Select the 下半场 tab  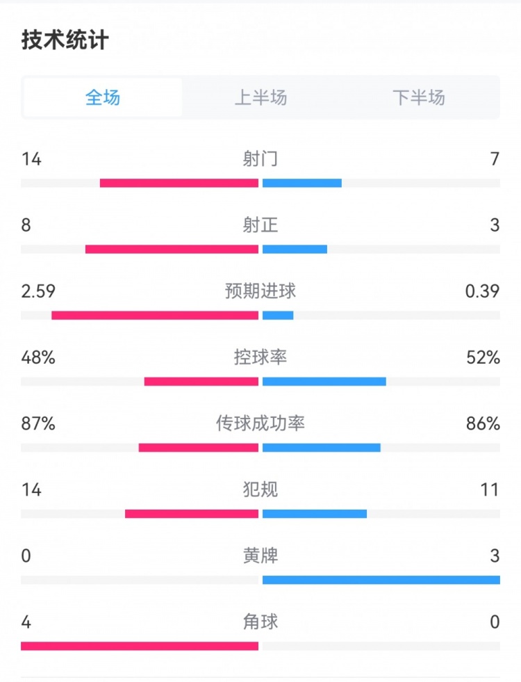tap(418, 97)
